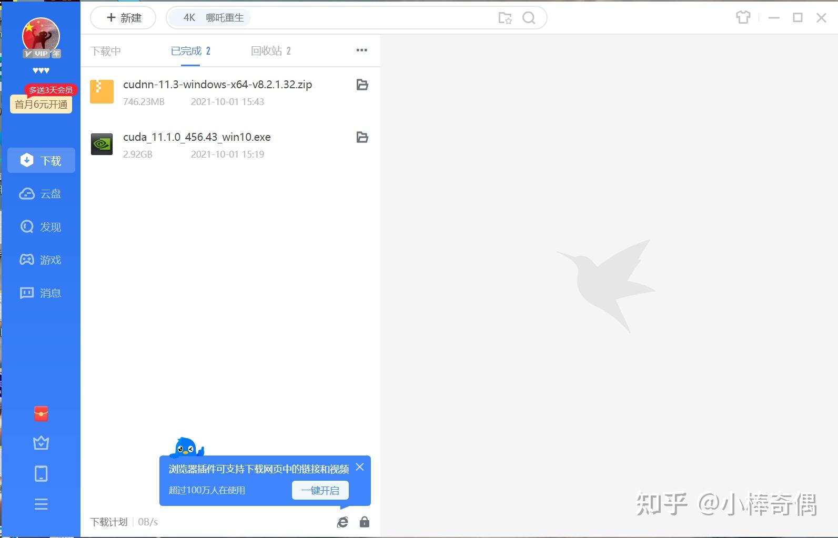The width and height of the screenshot is (838, 538).
Task: Click the red envelope icon in sidebar
Action: [x=41, y=414]
